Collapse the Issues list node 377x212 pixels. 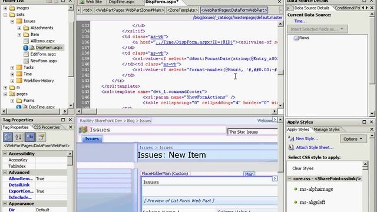tap(12, 21)
